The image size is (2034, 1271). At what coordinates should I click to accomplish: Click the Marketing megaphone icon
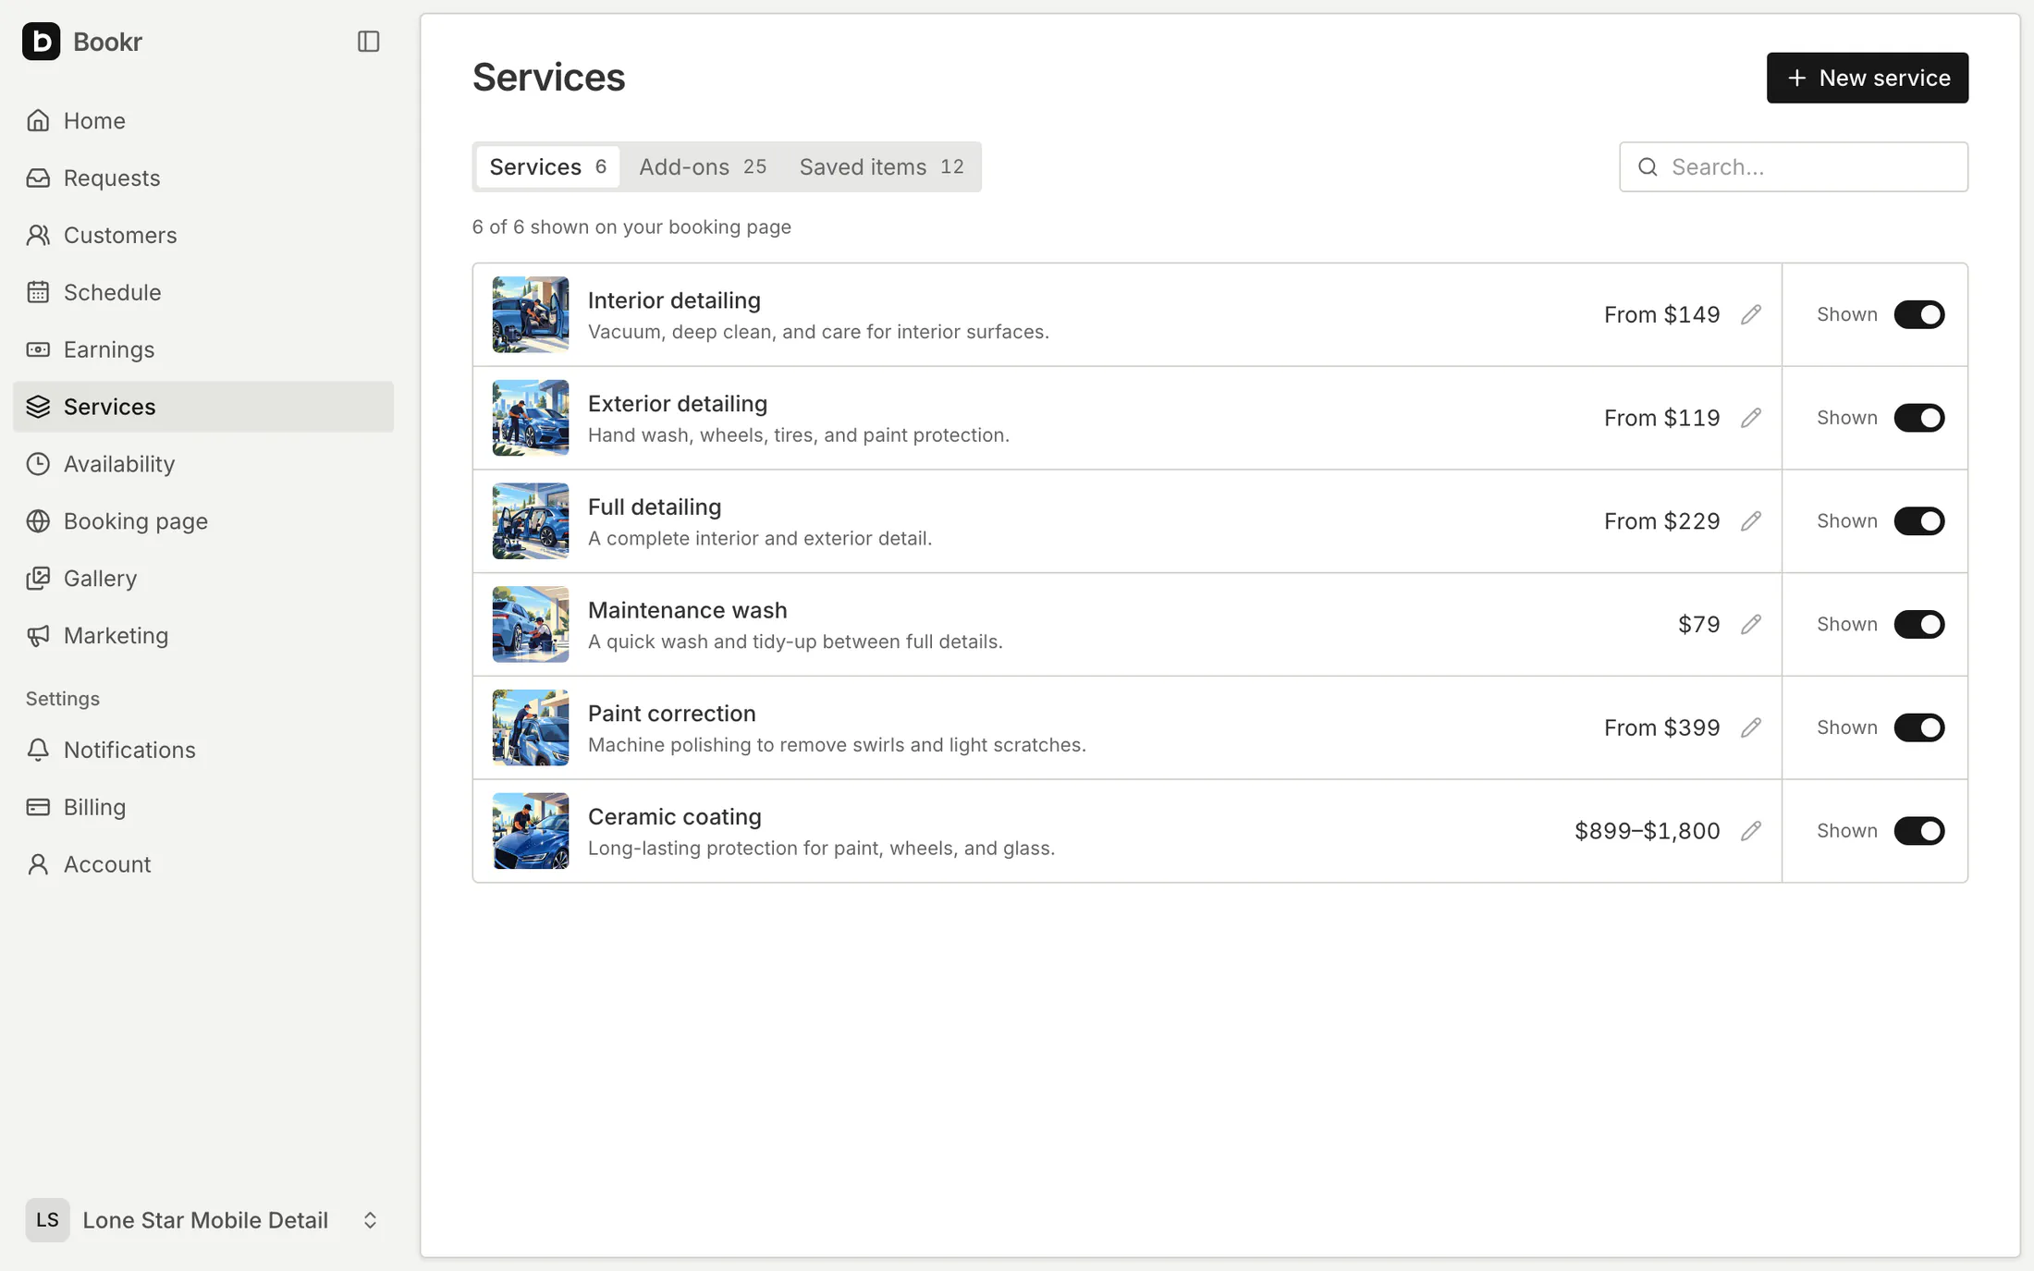point(38,636)
